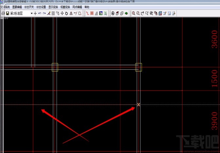Open the 网点编辑 menu
Viewport: 220px width, 153px height.
(77, 7)
